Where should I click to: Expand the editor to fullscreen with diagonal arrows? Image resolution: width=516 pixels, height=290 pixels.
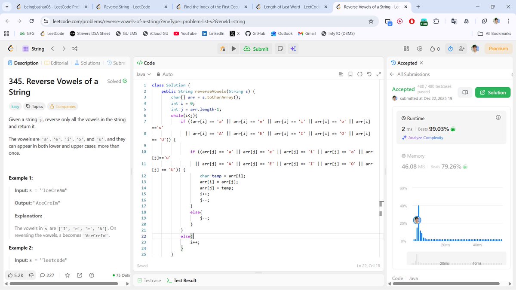pos(378,74)
